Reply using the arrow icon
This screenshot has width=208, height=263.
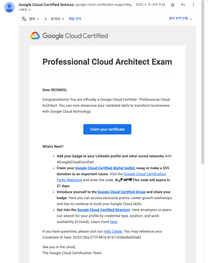[x=183, y=5]
